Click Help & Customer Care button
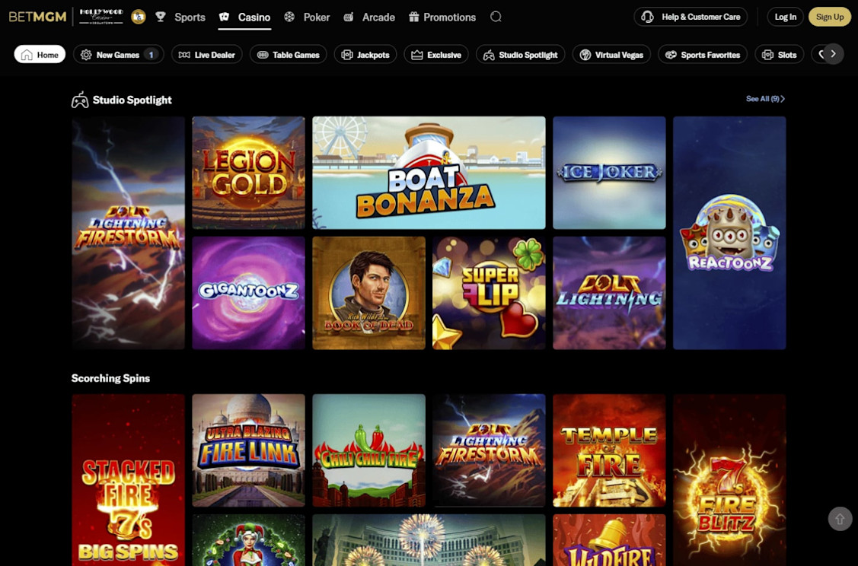858x566 pixels. click(x=691, y=17)
